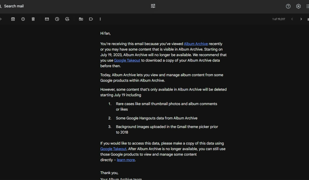Click the '1 of 19,017' counter
Screen dimensions: 309x180
tap(279, 19)
